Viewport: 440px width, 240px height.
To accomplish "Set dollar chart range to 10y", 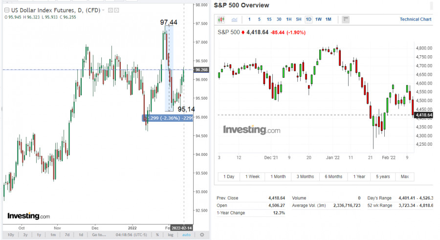I will point(11,235).
